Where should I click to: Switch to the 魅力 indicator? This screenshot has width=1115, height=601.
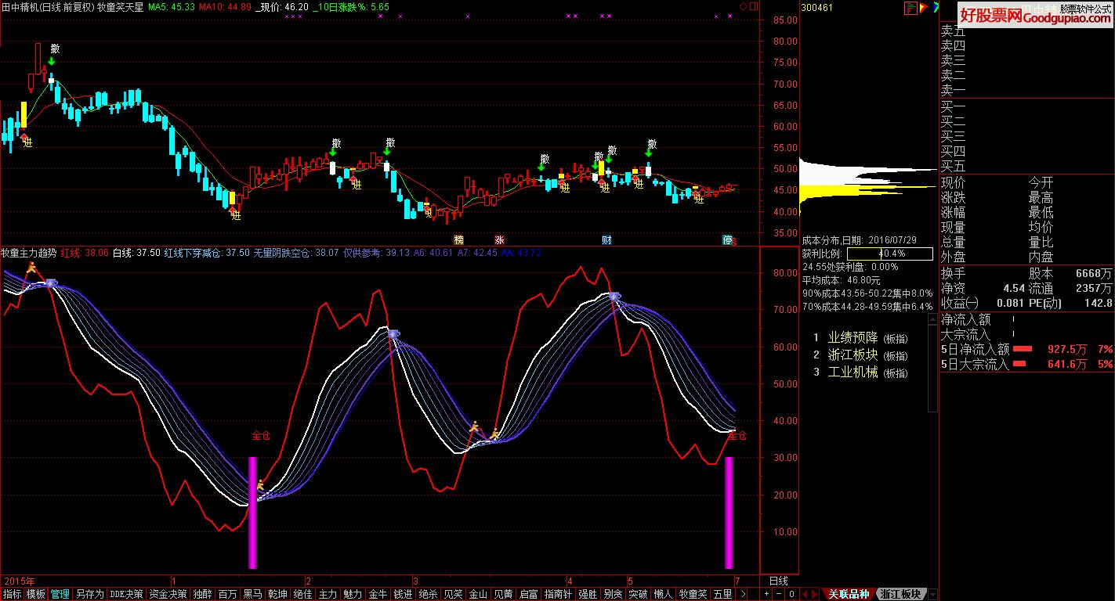353,594
